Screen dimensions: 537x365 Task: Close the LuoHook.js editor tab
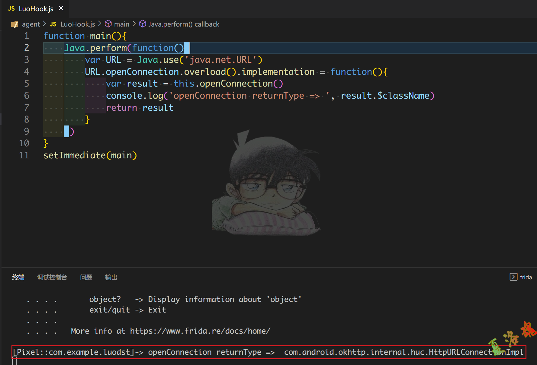[61, 8]
